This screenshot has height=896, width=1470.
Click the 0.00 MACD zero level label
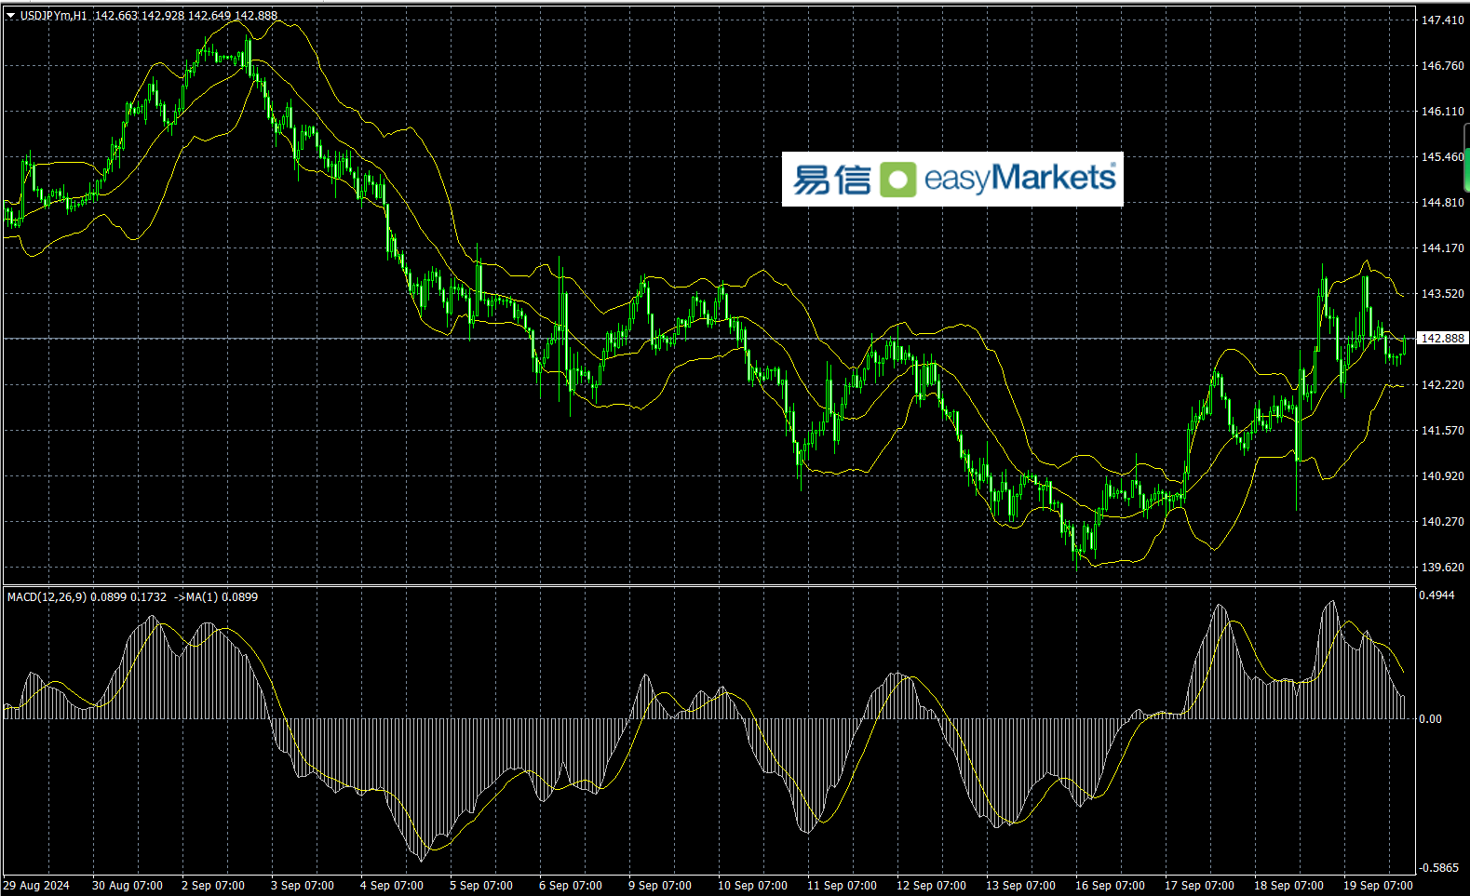1430,719
